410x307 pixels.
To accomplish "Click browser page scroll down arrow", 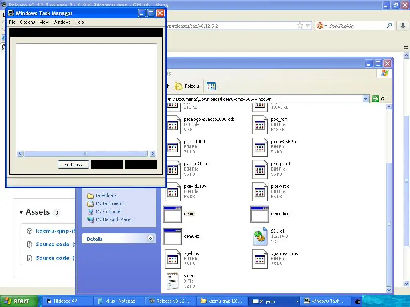I will coord(406,283).
